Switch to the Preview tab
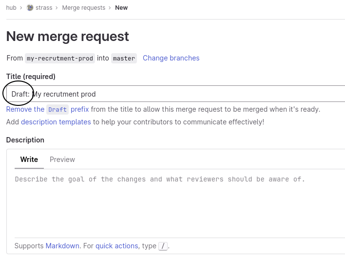 tap(62, 160)
